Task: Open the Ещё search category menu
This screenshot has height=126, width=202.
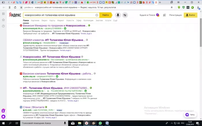Action: [x=115, y=20]
